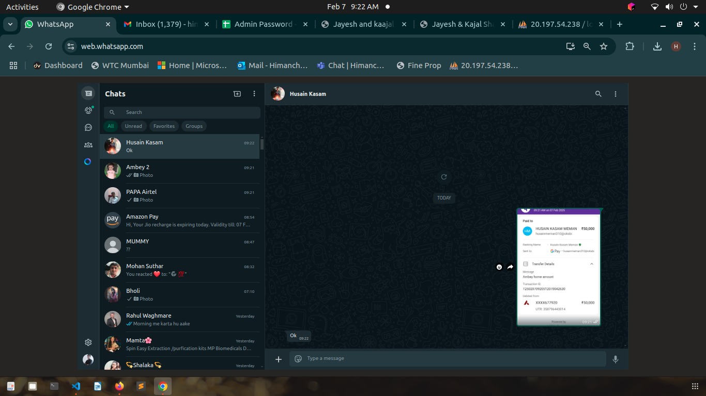Open Mohan Suthar chat
The image size is (706, 396).
tap(180, 270)
